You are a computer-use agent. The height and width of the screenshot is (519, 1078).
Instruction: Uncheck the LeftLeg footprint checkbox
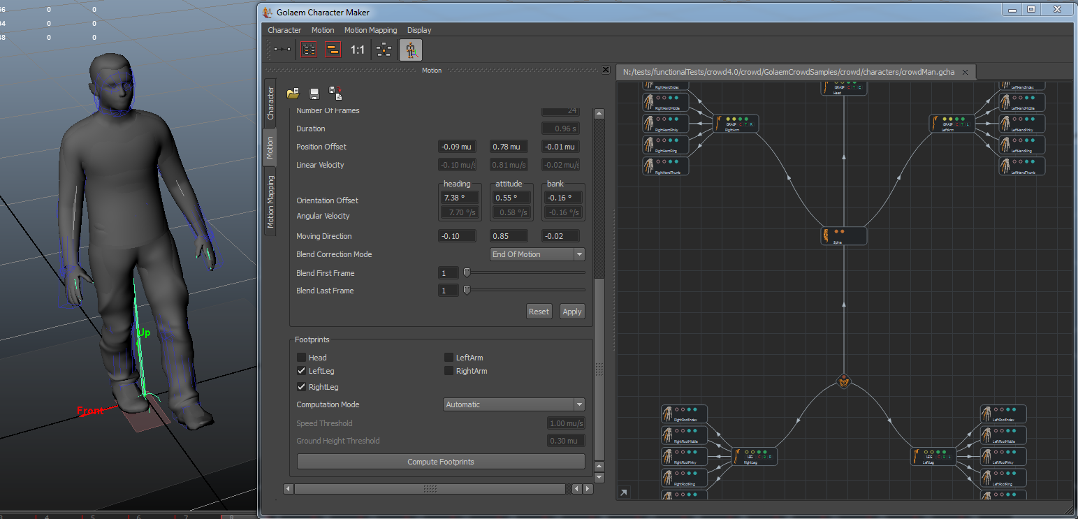click(302, 371)
